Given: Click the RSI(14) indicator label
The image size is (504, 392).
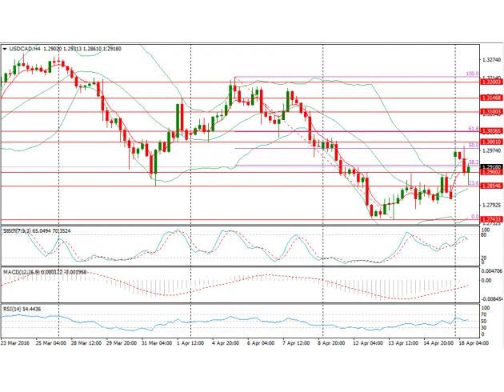Looking at the screenshot, I should pyautogui.click(x=14, y=308).
